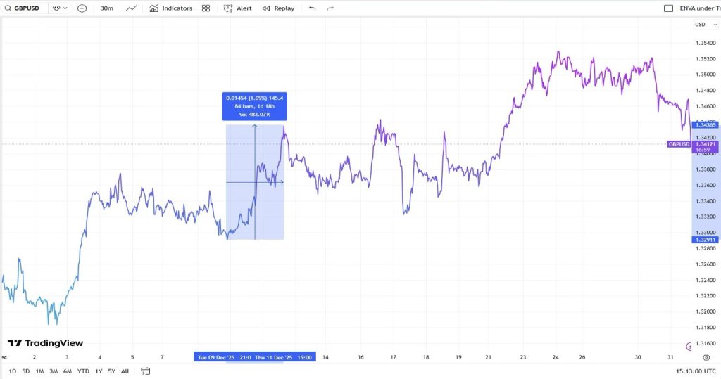The width and height of the screenshot is (721, 379).
Task: Start bar Replay mode
Action: coord(278,8)
